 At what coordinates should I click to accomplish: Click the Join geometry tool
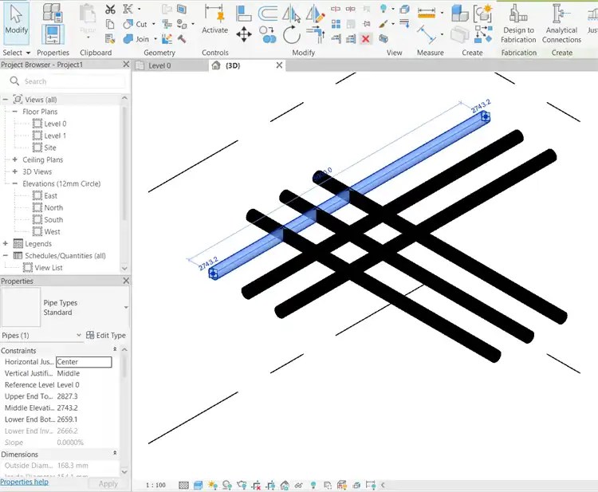click(x=136, y=39)
